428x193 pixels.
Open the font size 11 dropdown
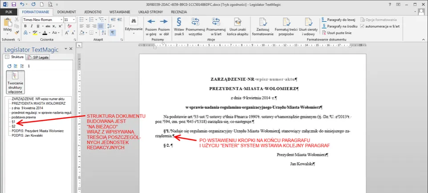click(x=74, y=20)
